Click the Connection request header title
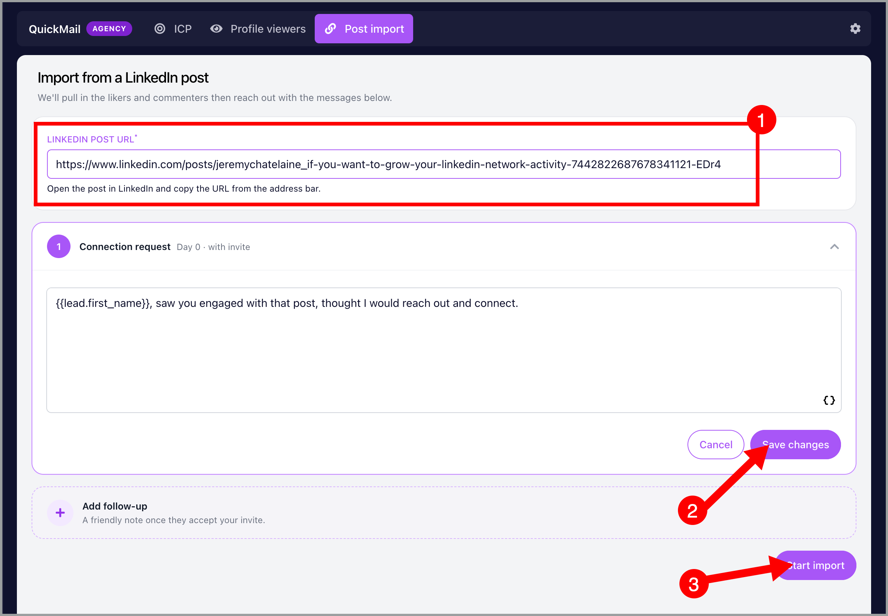 click(x=125, y=247)
